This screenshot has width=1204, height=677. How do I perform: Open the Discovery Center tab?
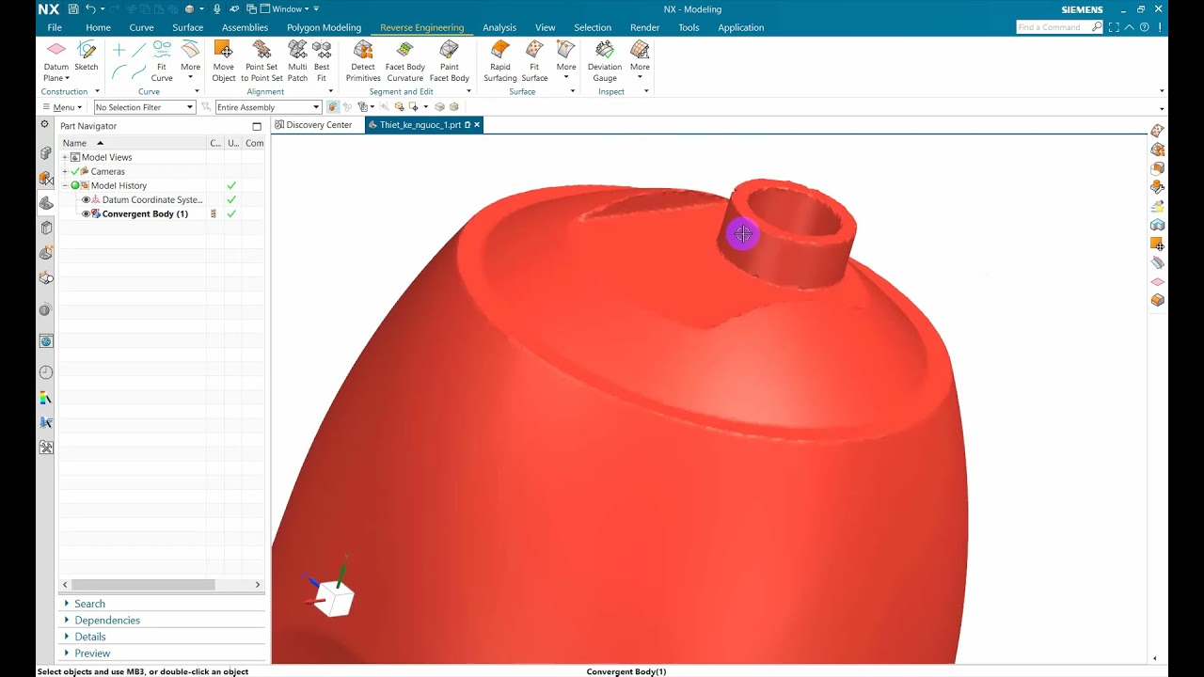pyautogui.click(x=312, y=125)
